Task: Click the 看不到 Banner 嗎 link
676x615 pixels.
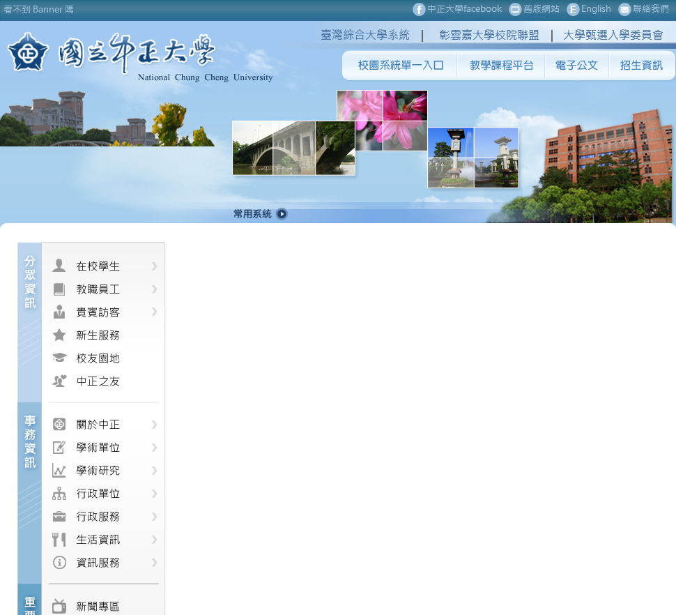Action: pyautogui.click(x=38, y=10)
